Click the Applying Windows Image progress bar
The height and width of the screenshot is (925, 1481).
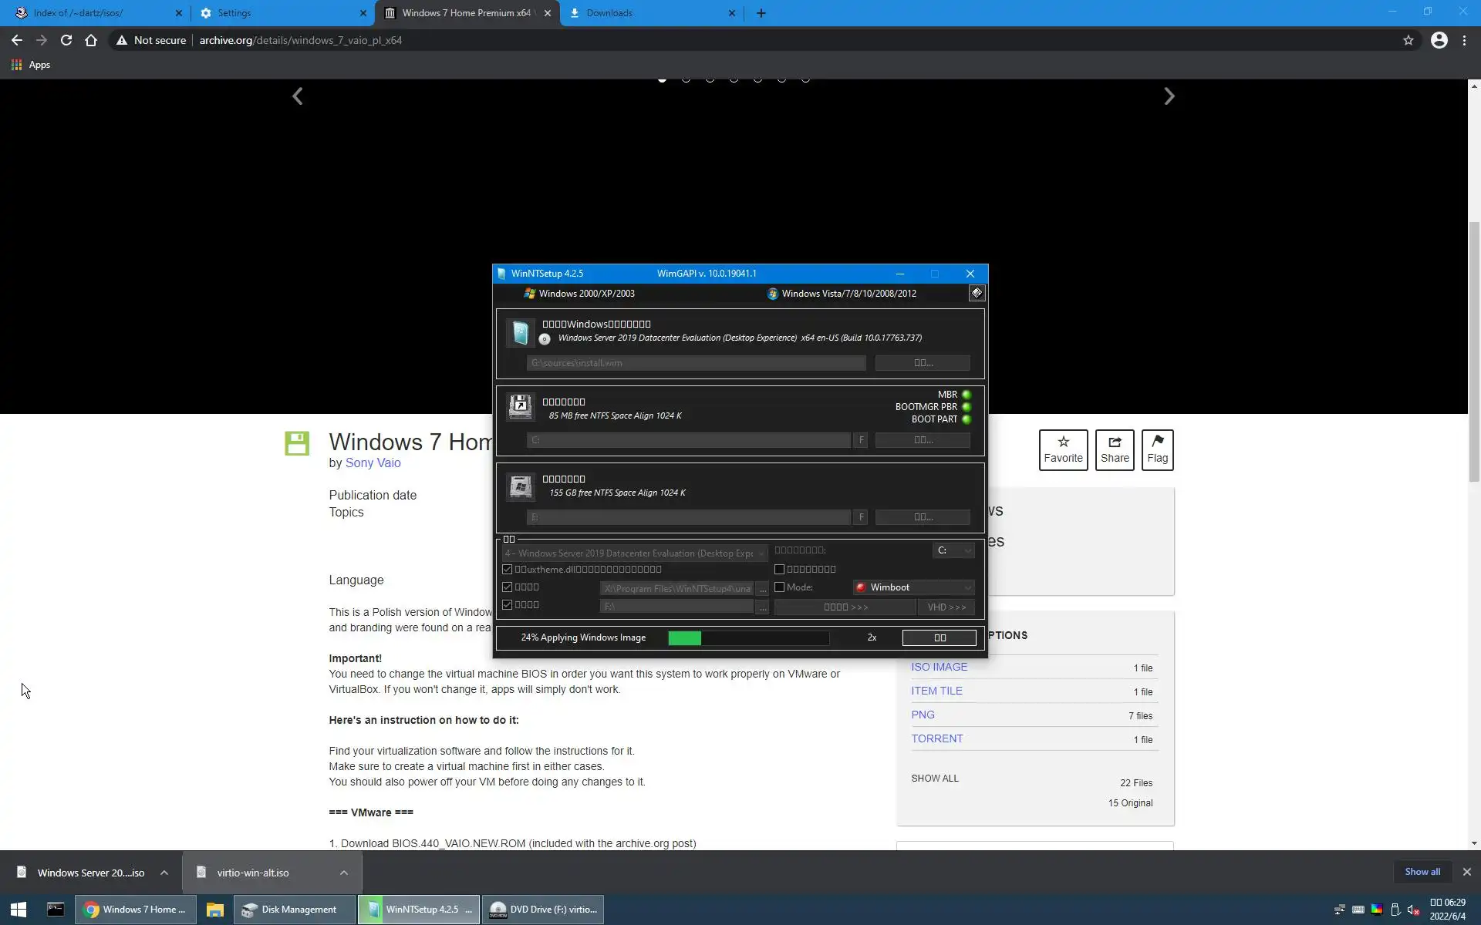(748, 638)
